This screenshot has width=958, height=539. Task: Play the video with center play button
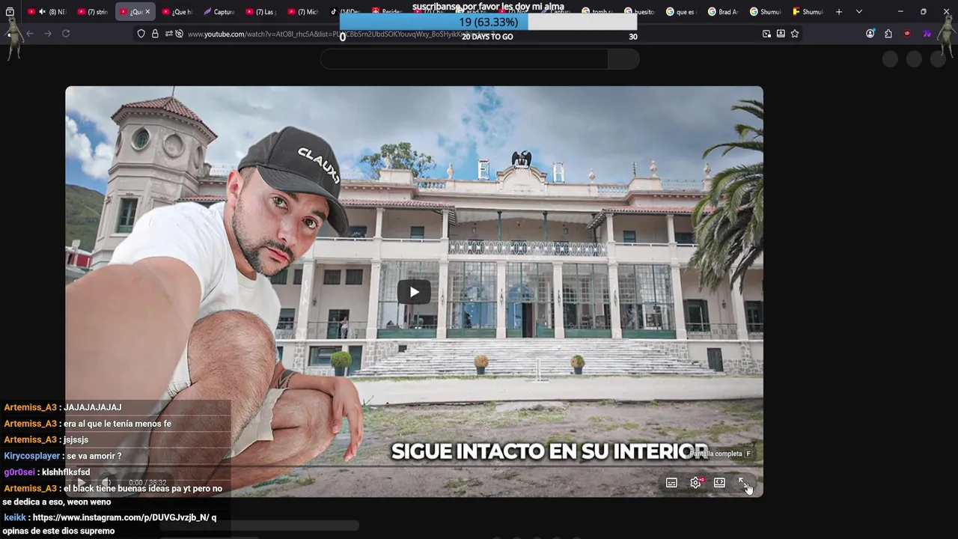point(414,292)
